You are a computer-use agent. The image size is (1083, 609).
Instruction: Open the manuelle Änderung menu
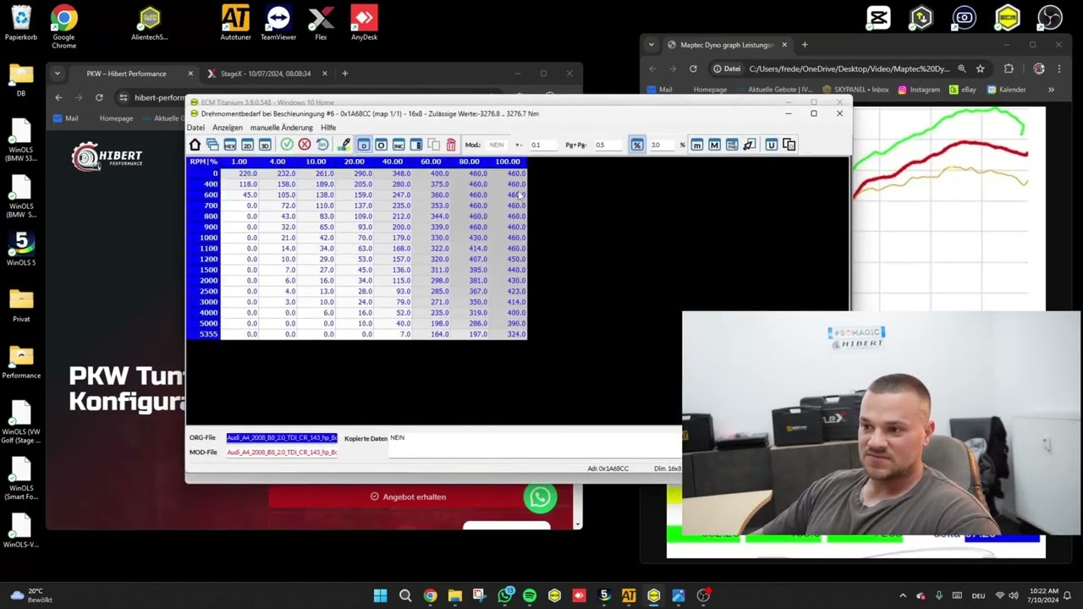(282, 128)
